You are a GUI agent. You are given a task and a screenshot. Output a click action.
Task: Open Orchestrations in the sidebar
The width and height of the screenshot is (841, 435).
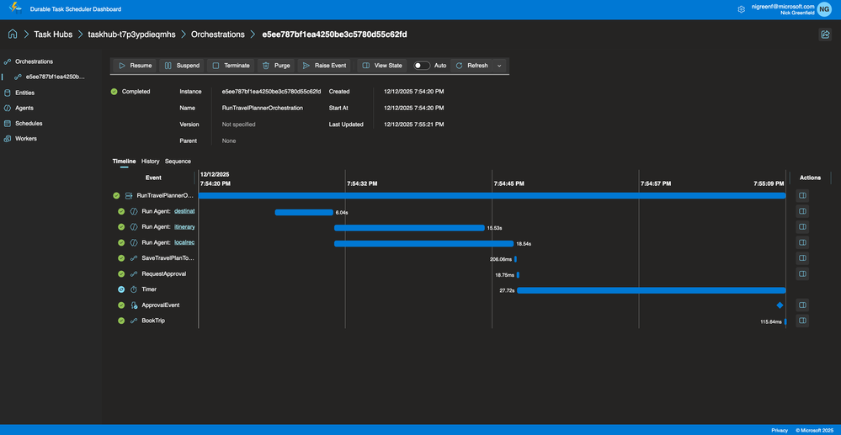coord(34,61)
